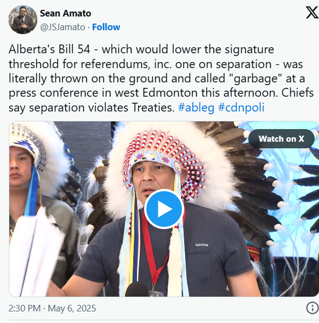The width and height of the screenshot is (319, 323).
Task: Click the @JSJamato handle
Action: point(62,27)
